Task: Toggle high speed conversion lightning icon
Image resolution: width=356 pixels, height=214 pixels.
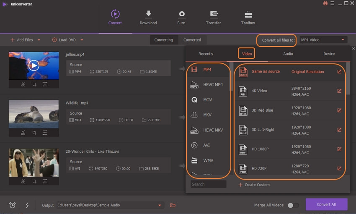Action: click(27, 205)
